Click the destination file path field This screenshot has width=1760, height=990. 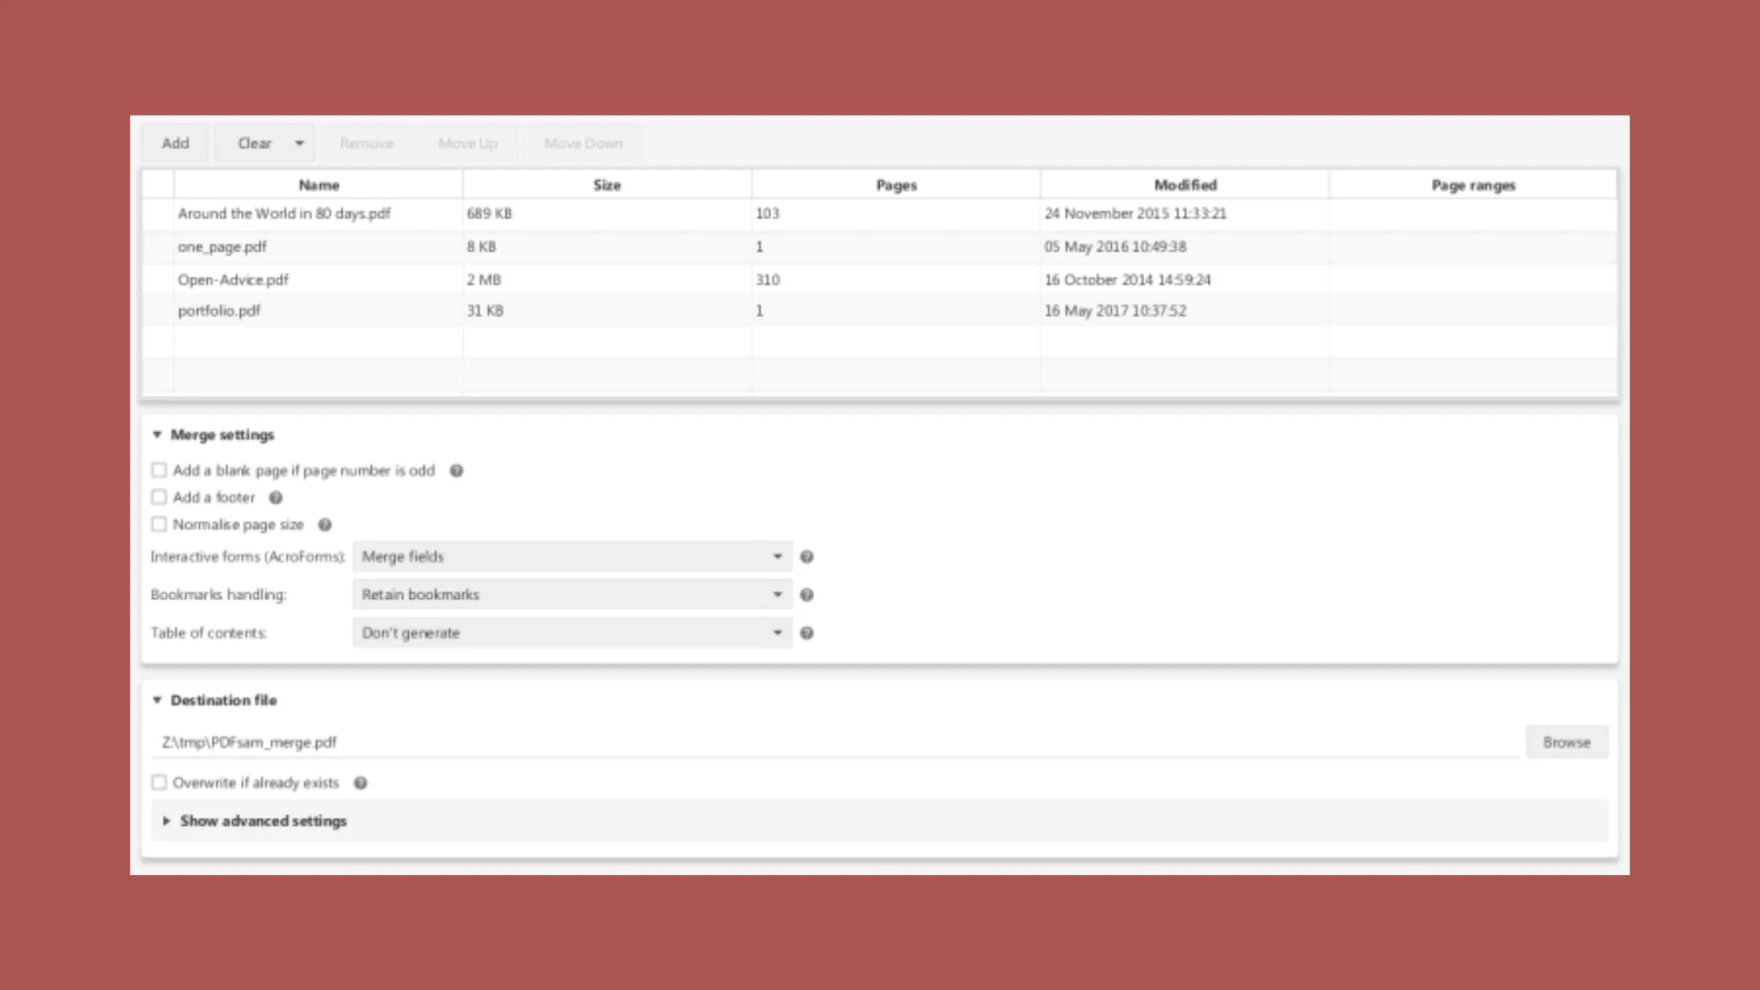[835, 742]
